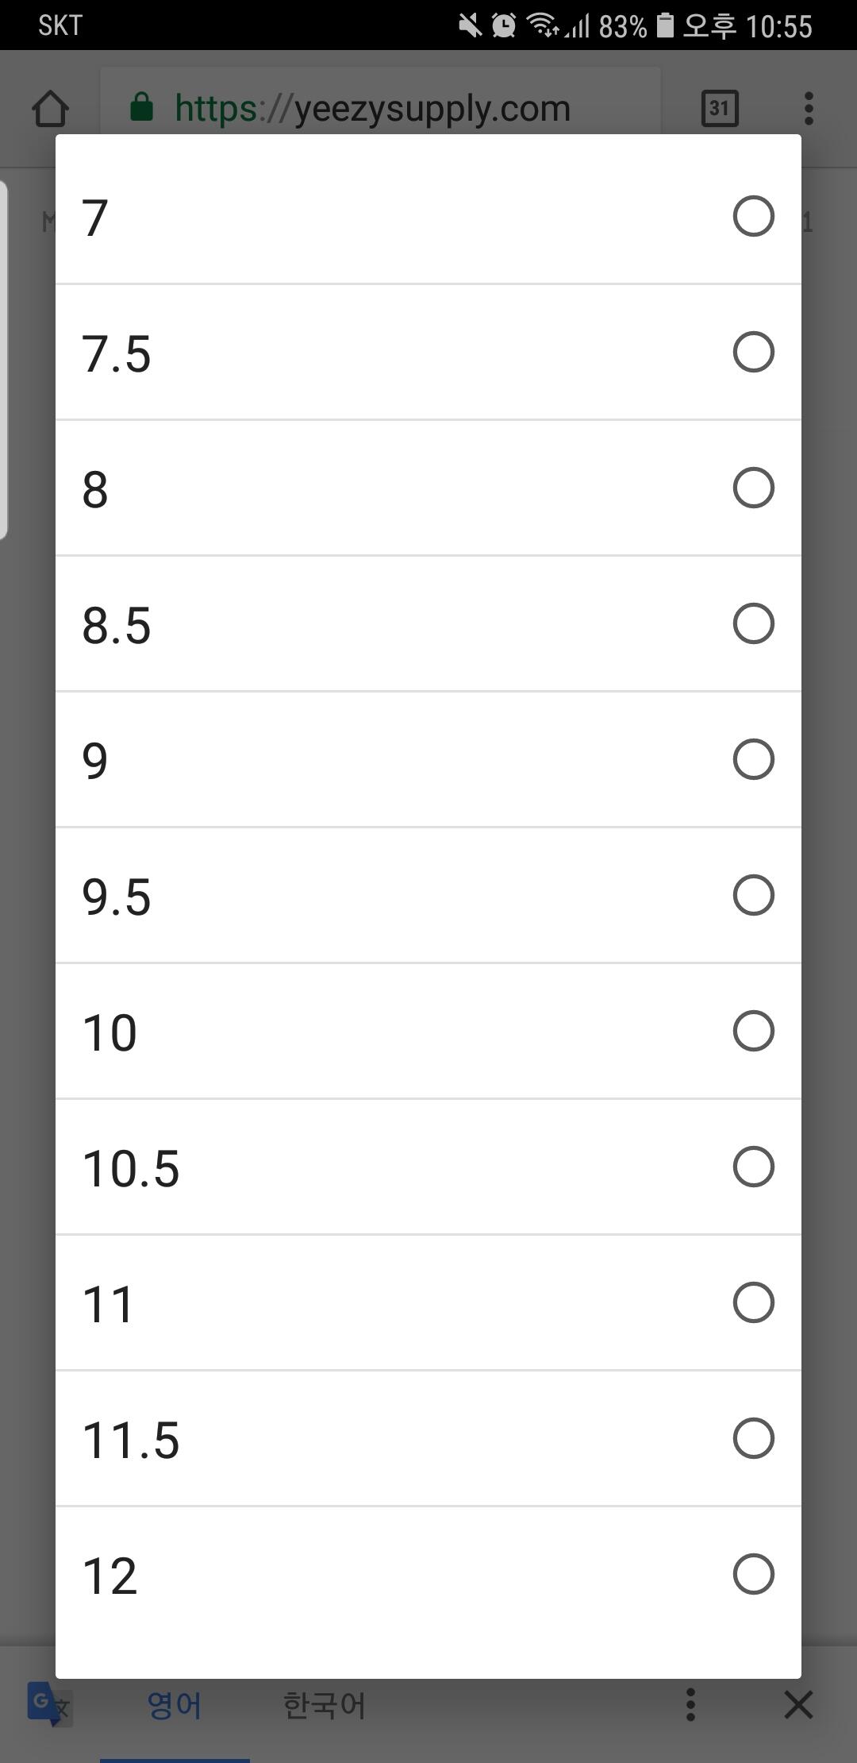
Task: Tap the alarm icon in the status bar
Action: point(504,26)
